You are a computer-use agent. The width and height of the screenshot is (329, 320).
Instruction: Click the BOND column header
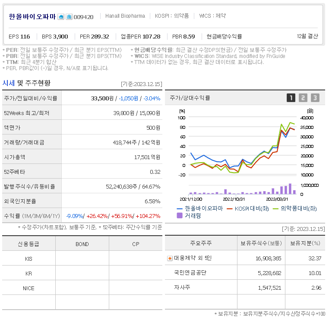[82, 244]
